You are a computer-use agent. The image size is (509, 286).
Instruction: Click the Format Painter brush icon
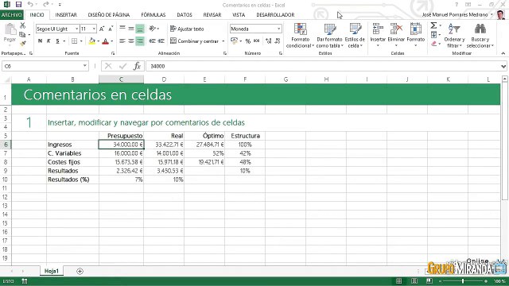[22, 43]
